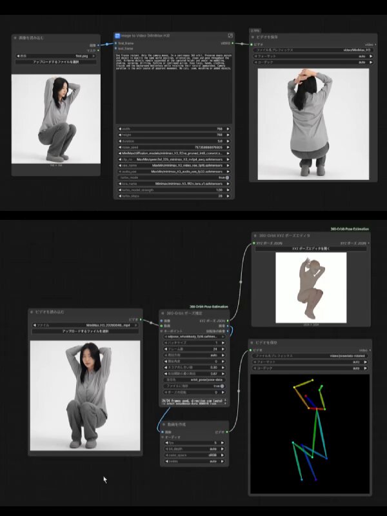Collapse the bottom ビデオを保存 node via its title dot
The image size is (387, 516).
pos(252,342)
